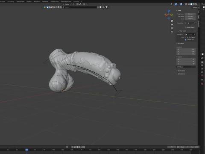This screenshot has width=205, height=154.
Task: Click the snapping magnet icon in header
Action: coord(77,4)
